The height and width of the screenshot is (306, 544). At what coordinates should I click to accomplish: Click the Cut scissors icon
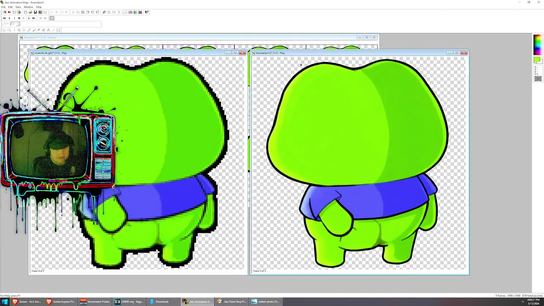73,12
